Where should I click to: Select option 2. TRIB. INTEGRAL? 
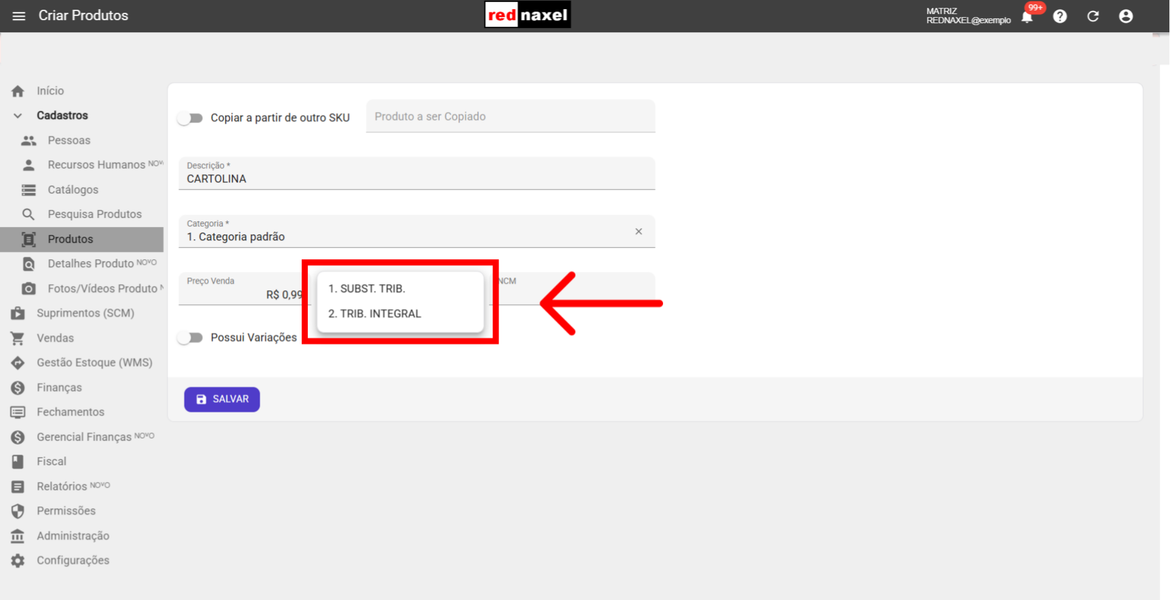(x=400, y=313)
